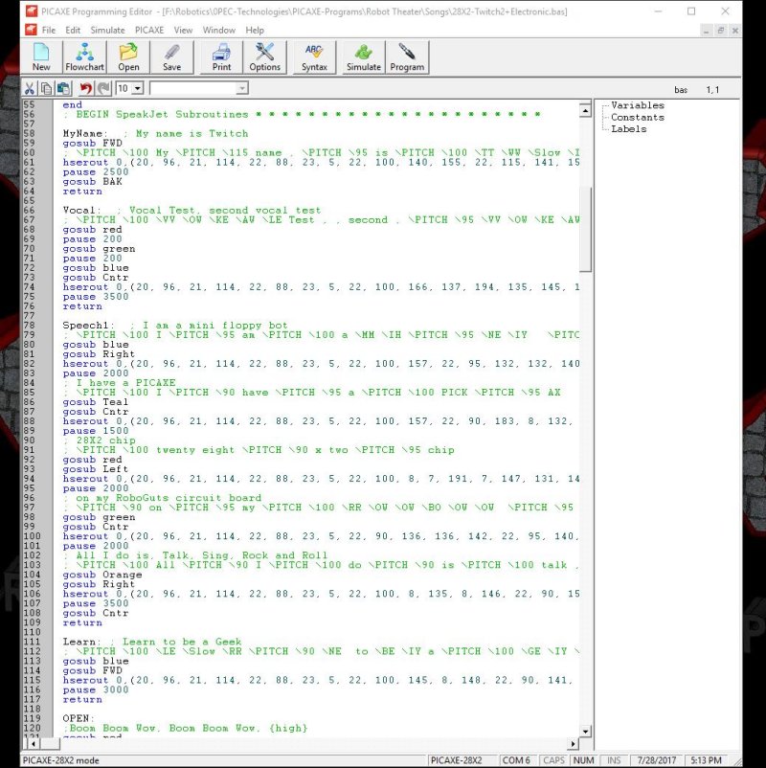Run the Syntax check
The height and width of the screenshot is (768, 766).
click(314, 57)
